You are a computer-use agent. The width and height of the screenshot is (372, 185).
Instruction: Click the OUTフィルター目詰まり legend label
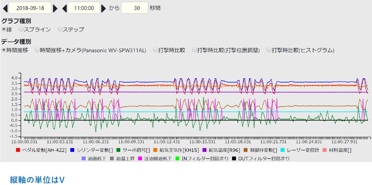pyautogui.click(x=264, y=158)
